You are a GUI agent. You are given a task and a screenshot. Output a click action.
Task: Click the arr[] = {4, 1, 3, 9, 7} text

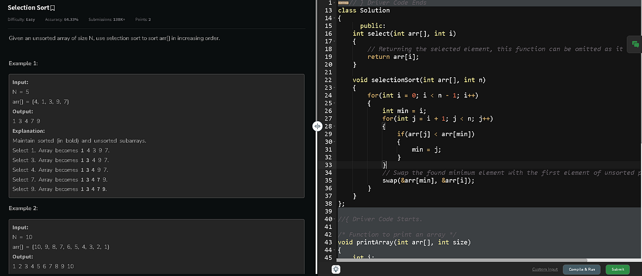coord(41,101)
